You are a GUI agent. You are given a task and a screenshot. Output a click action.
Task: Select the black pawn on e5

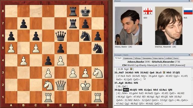pyautogui.click(x=61, y=48)
